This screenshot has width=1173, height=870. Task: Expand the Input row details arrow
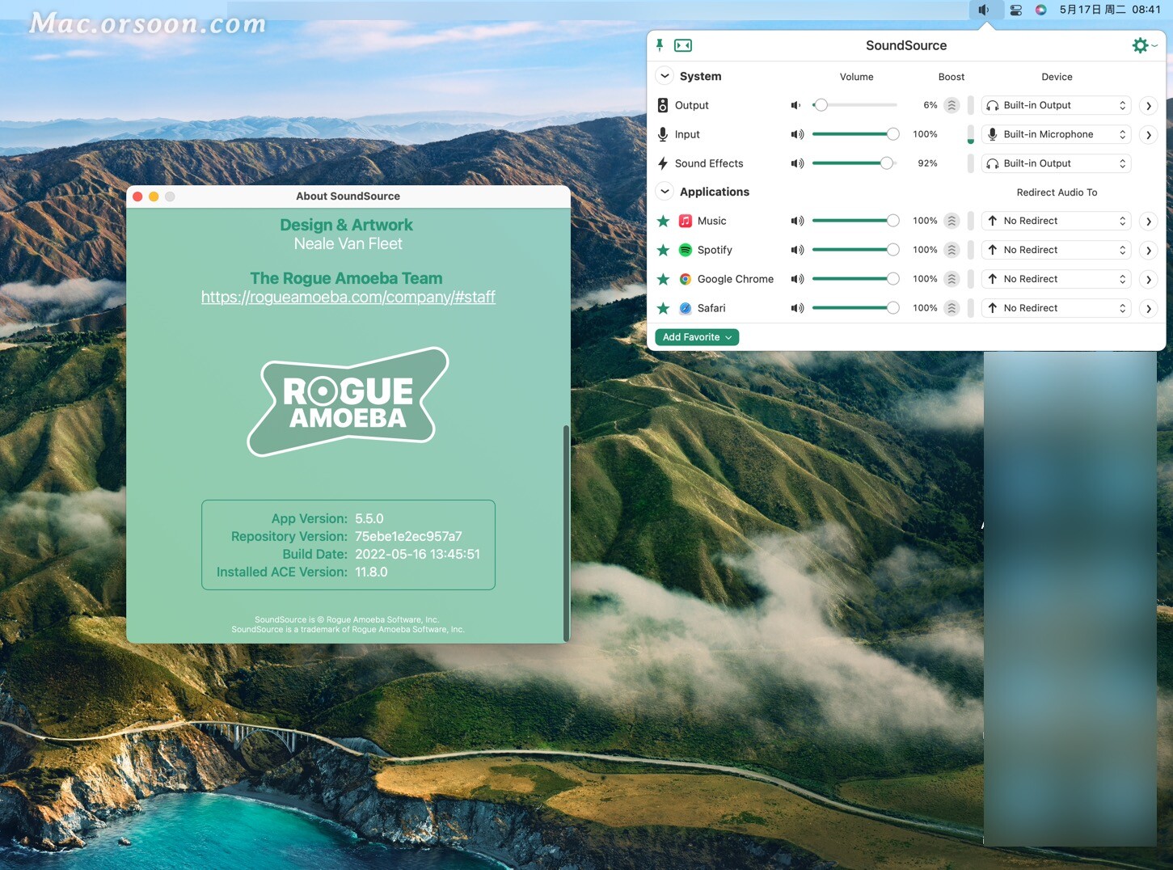[x=1148, y=135]
